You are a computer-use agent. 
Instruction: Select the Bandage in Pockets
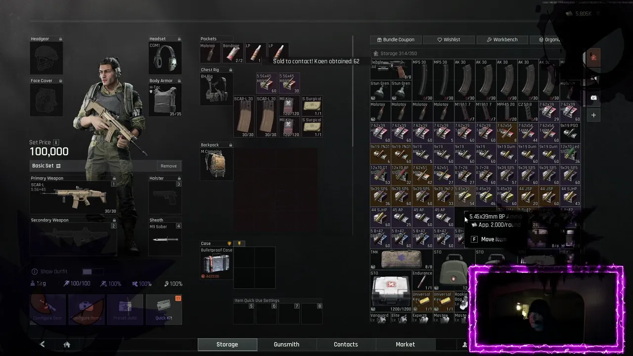point(232,53)
